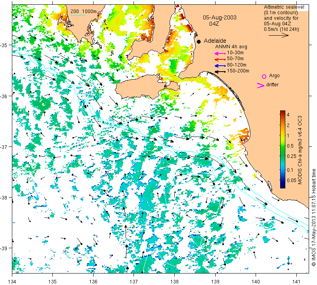This screenshot has height=285, width=317.
Task: Click the ANMN 4h avg heading
Action: pos(231,47)
